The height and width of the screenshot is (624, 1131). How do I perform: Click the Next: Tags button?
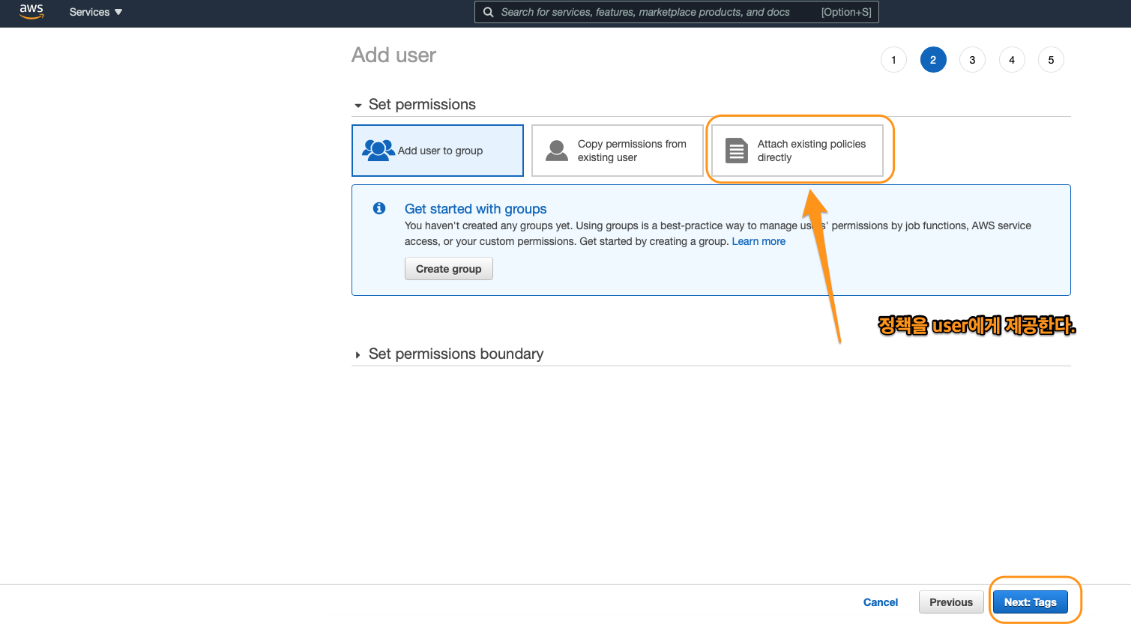pyautogui.click(x=1030, y=602)
